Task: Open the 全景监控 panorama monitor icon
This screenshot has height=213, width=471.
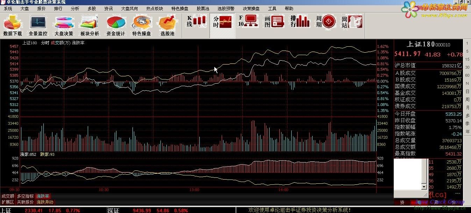Action: [38, 25]
